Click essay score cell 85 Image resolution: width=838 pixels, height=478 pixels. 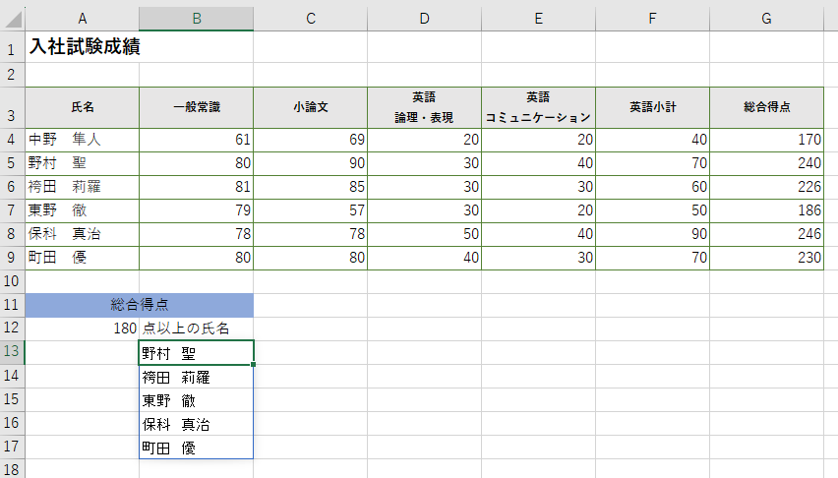[311, 187]
